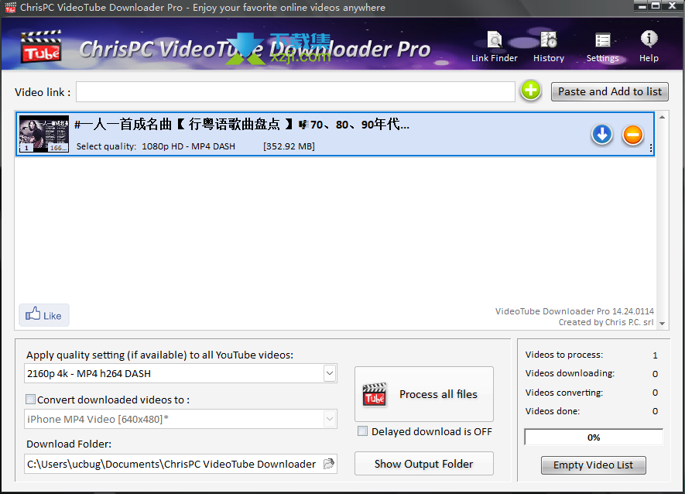The image size is (685, 494).
Task: Click Paste and Add to list
Action: point(610,92)
